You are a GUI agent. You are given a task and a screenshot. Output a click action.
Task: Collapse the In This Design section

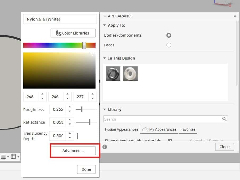tap(105, 58)
